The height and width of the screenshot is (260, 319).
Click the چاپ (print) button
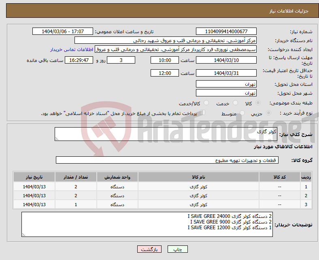pos(177,249)
